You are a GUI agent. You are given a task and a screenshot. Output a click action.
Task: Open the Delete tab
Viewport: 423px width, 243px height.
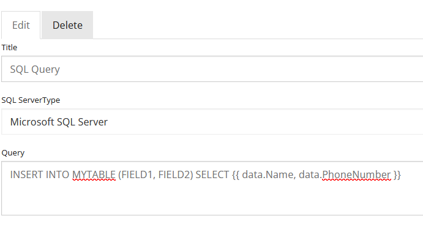67,25
